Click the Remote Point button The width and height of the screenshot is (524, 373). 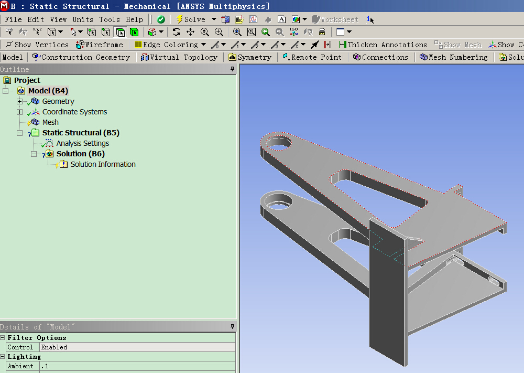click(312, 57)
